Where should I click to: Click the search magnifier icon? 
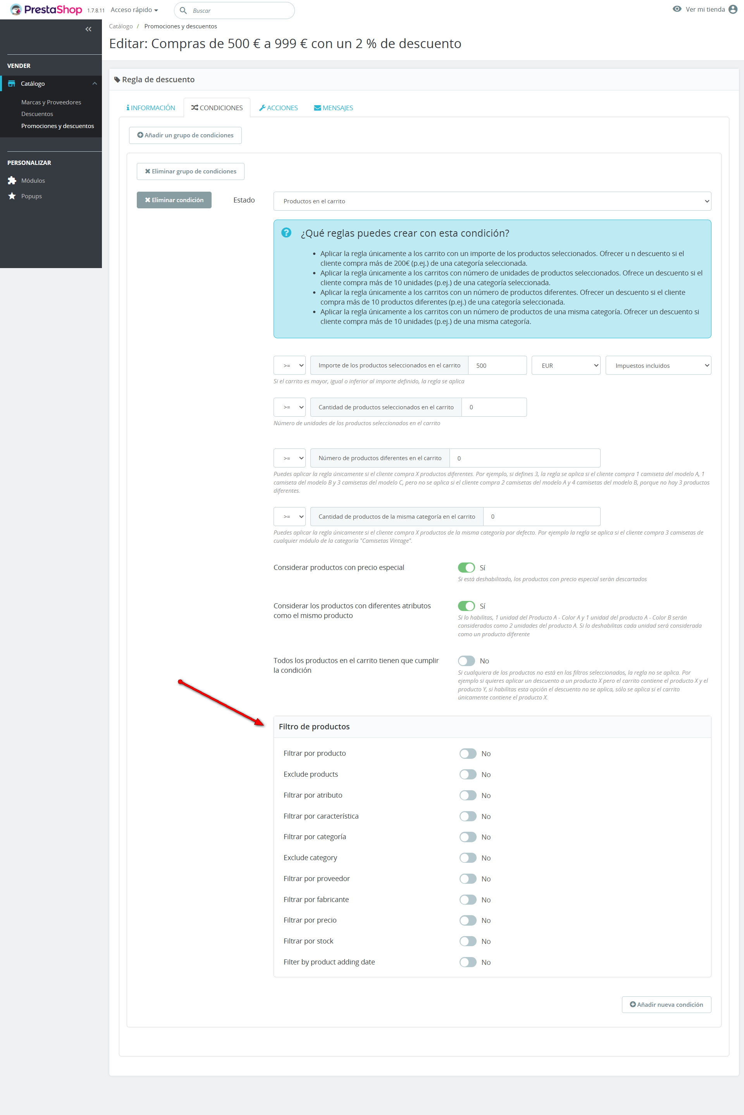[183, 10]
